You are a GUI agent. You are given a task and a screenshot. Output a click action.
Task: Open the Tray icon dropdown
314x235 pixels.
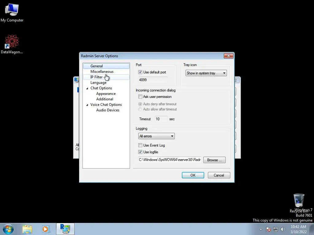click(206, 73)
